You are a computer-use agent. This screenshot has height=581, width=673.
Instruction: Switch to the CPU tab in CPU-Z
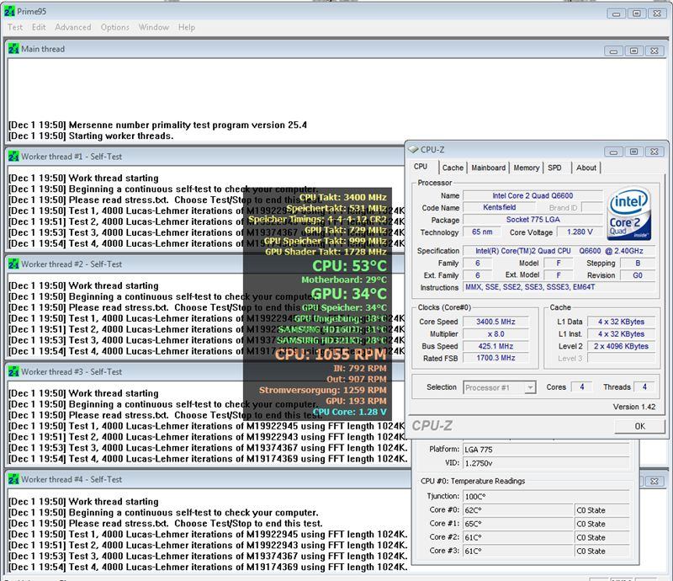point(421,167)
